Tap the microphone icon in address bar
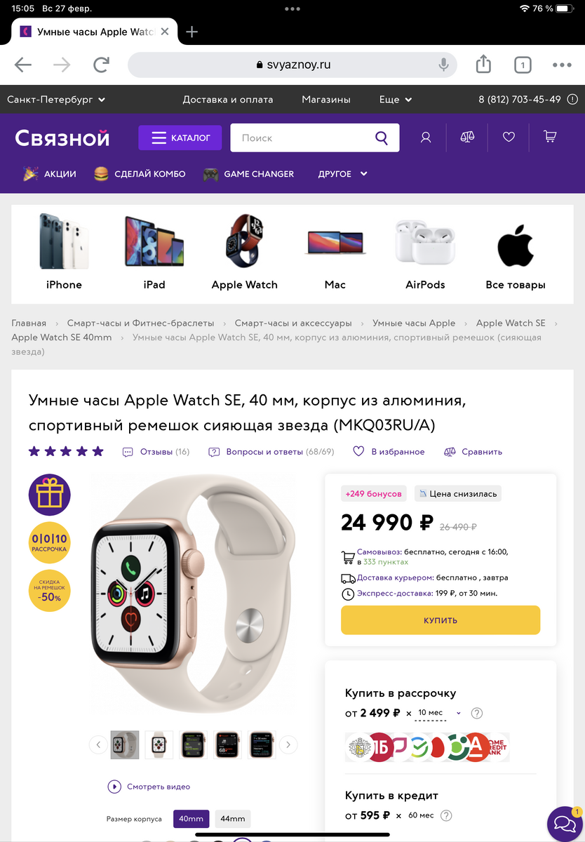Viewport: 585px width, 842px height. click(x=443, y=65)
